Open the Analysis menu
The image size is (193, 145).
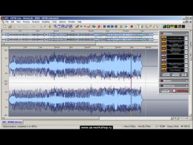point(36,22)
